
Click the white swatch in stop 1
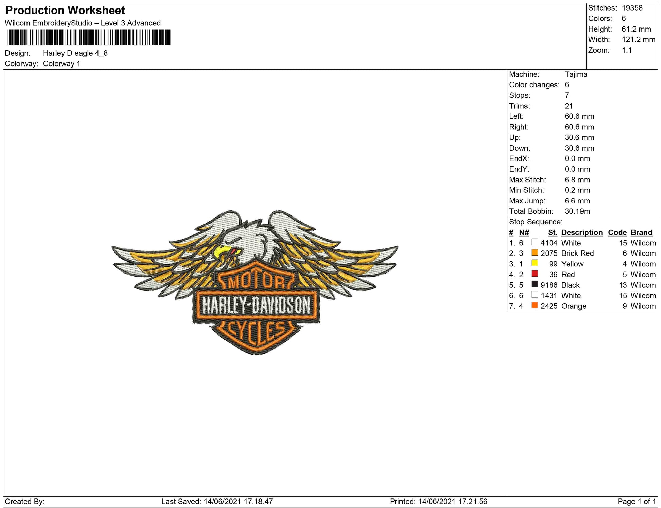(x=535, y=242)
